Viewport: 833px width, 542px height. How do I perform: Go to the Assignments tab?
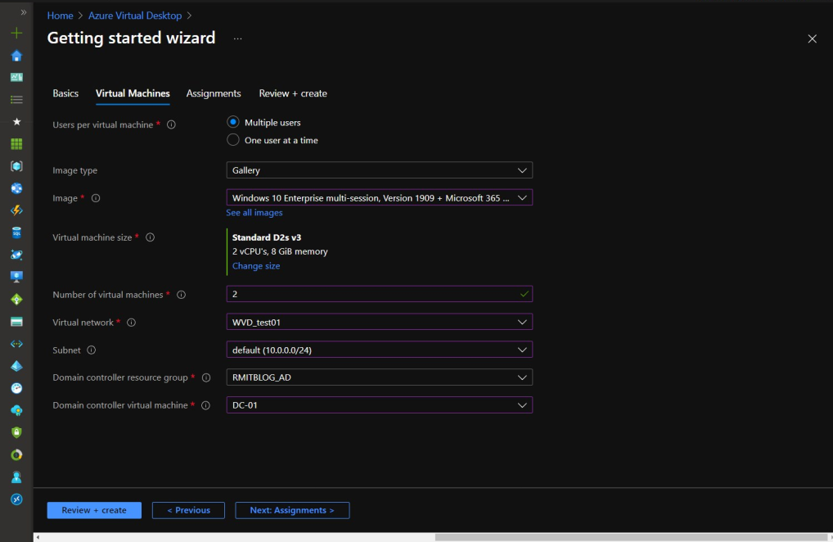point(214,93)
